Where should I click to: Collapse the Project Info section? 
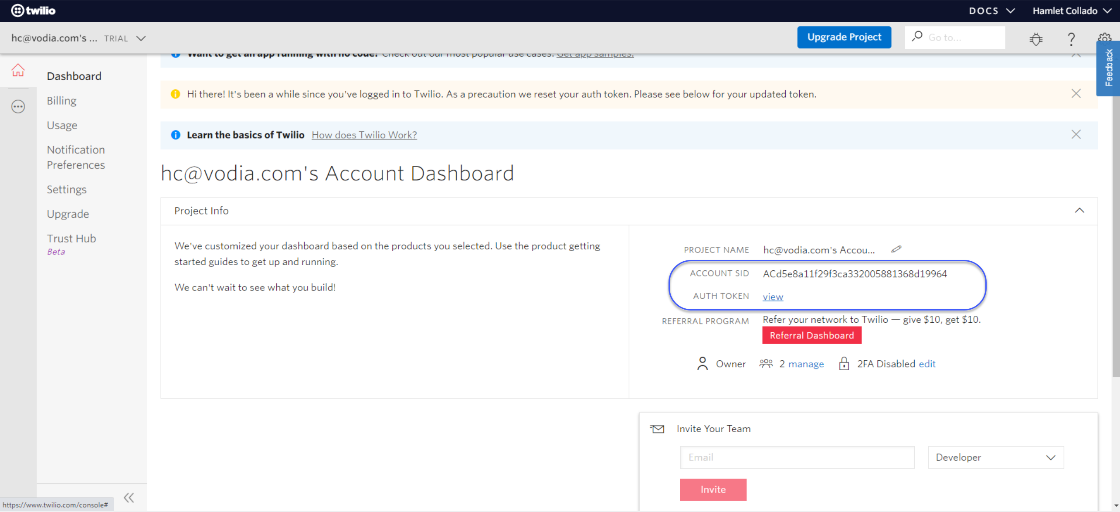pos(1079,211)
